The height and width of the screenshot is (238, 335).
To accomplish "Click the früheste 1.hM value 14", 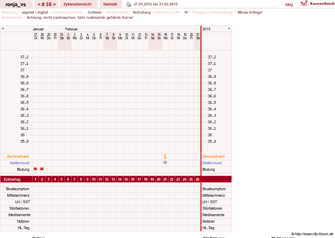I will 186,12.
